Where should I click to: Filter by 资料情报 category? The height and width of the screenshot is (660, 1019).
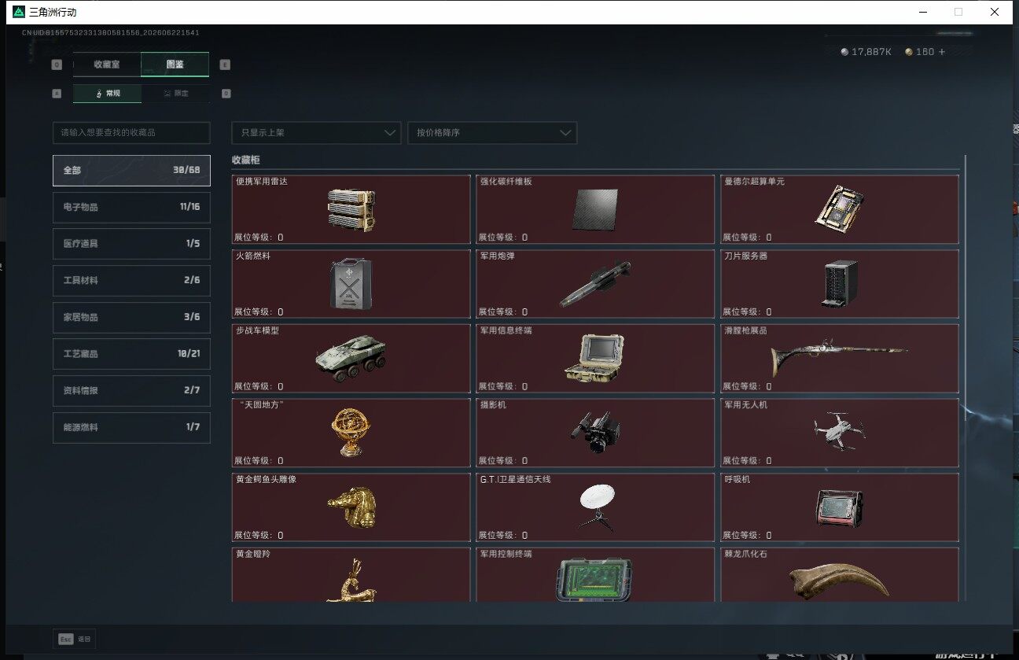tap(131, 391)
